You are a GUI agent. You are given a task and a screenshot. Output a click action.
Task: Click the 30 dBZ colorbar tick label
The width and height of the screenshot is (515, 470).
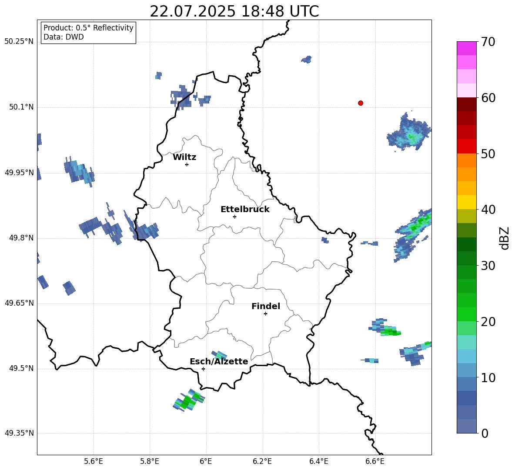pos(488,266)
